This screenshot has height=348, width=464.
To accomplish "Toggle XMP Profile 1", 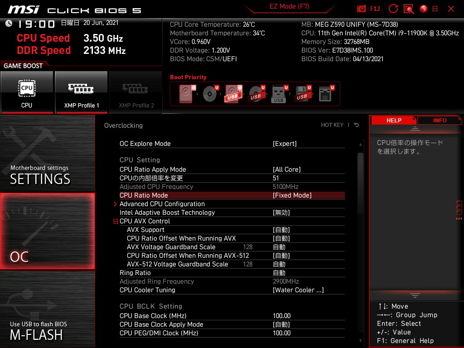I will click(x=82, y=92).
